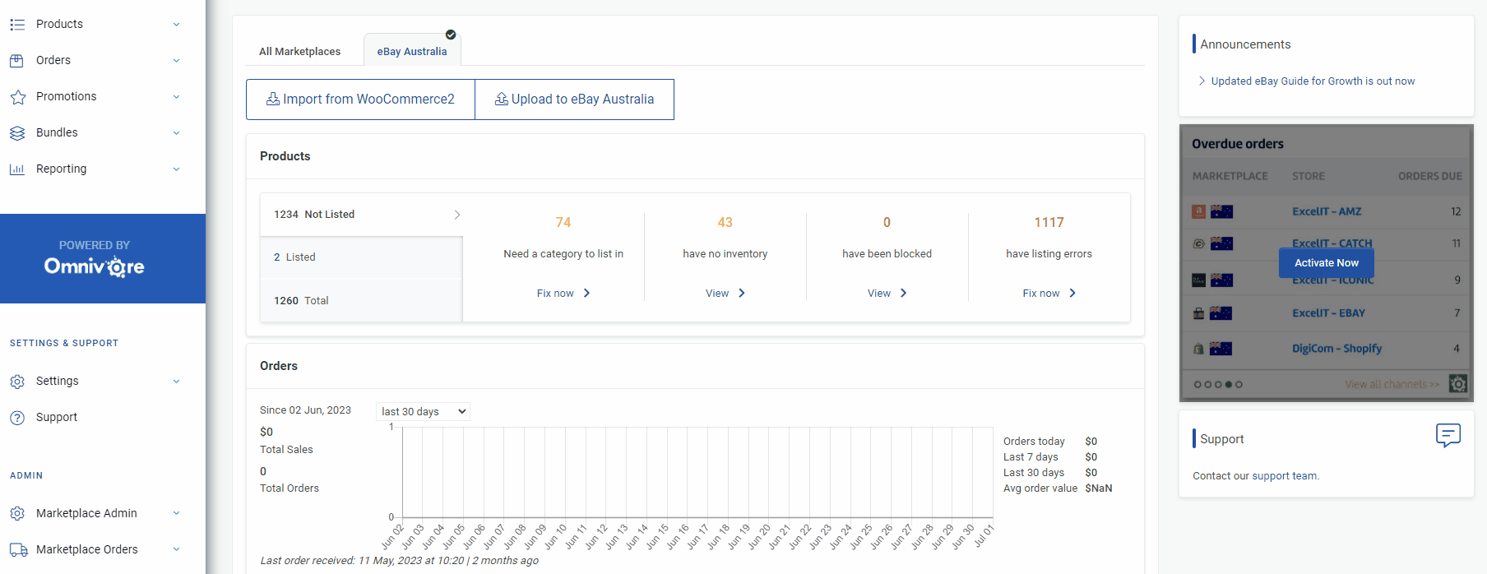Click Fix now under have listing errors
The image size is (1487, 574).
(x=1049, y=294)
